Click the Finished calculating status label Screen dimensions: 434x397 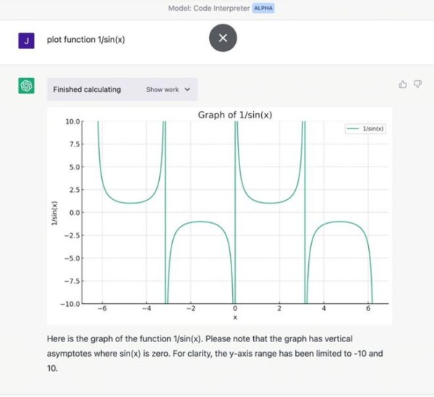87,90
